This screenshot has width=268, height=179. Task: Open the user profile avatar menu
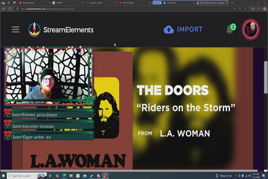pyautogui.click(x=251, y=29)
